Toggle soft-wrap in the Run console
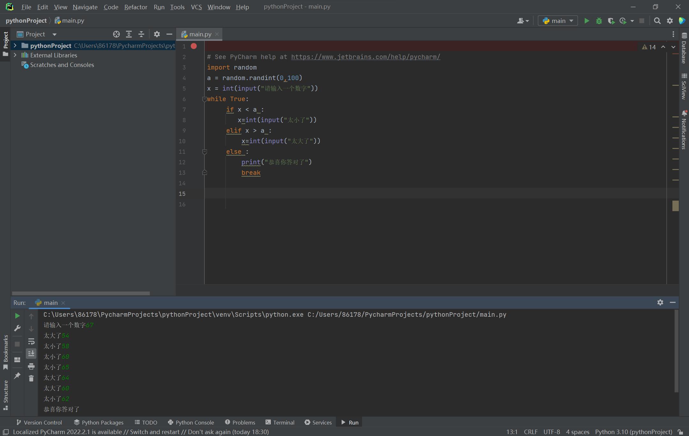Screen dimensions: 689x436 tap(31, 342)
